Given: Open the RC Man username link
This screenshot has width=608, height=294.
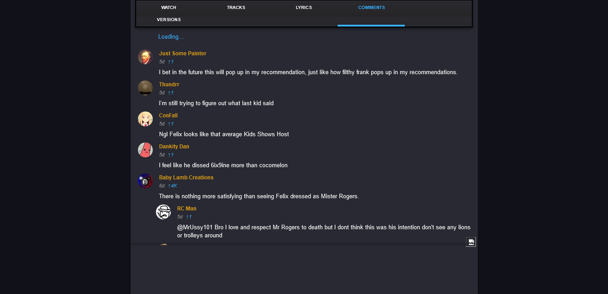Looking at the screenshot, I should click(x=187, y=209).
